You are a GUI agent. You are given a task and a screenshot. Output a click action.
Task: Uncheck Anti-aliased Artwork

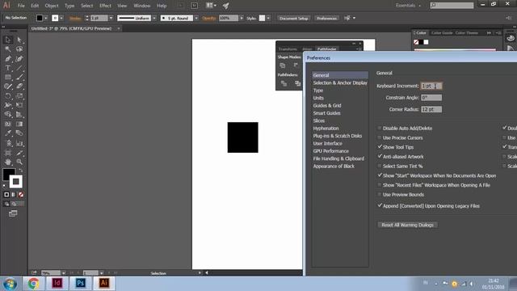tap(380, 156)
